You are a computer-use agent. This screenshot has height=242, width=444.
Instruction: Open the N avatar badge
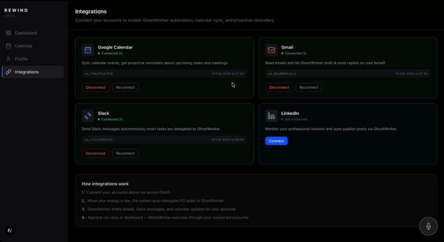[x=9, y=230]
